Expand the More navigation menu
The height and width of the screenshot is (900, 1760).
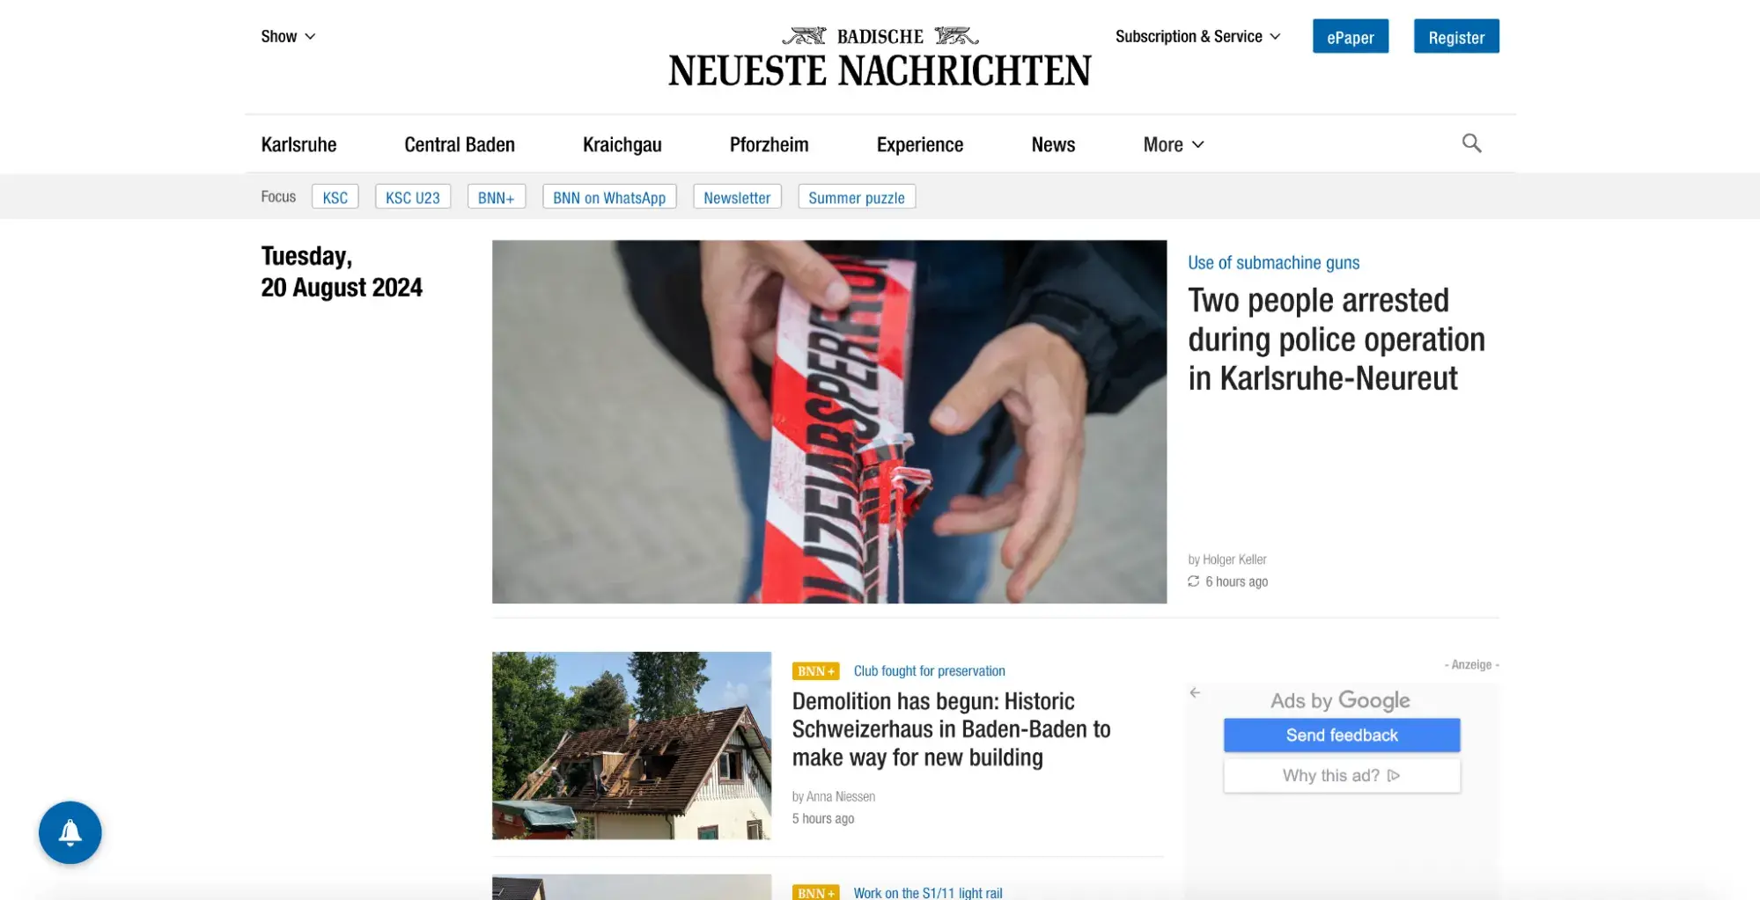pos(1173,144)
